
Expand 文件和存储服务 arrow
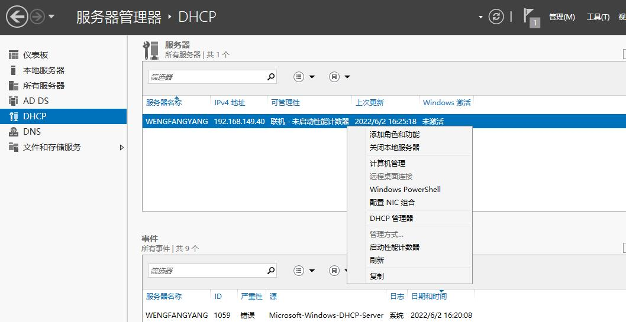pos(122,148)
